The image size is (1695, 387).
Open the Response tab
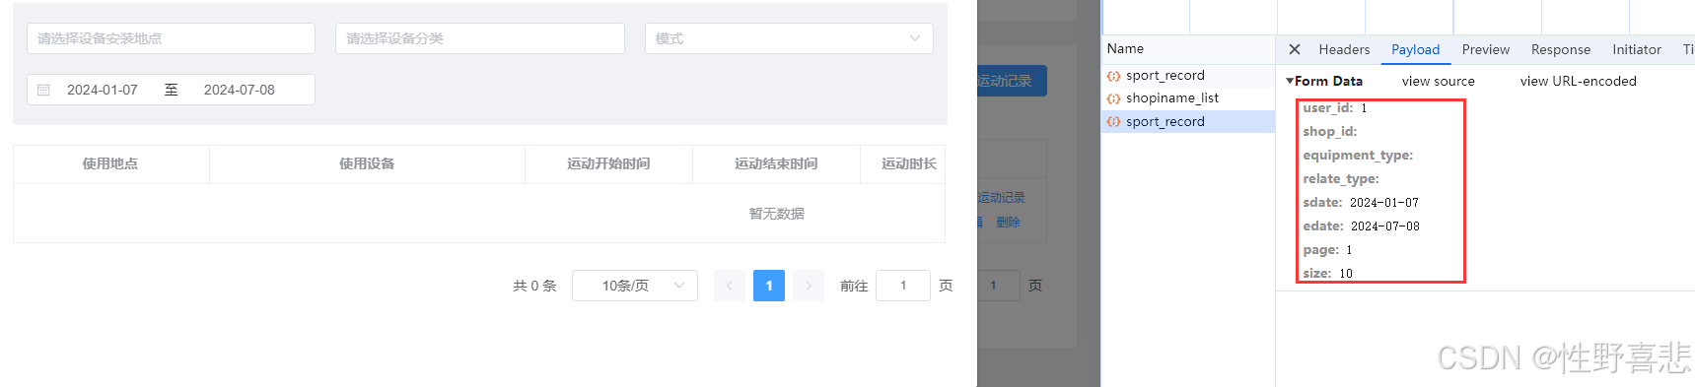pos(1560,49)
